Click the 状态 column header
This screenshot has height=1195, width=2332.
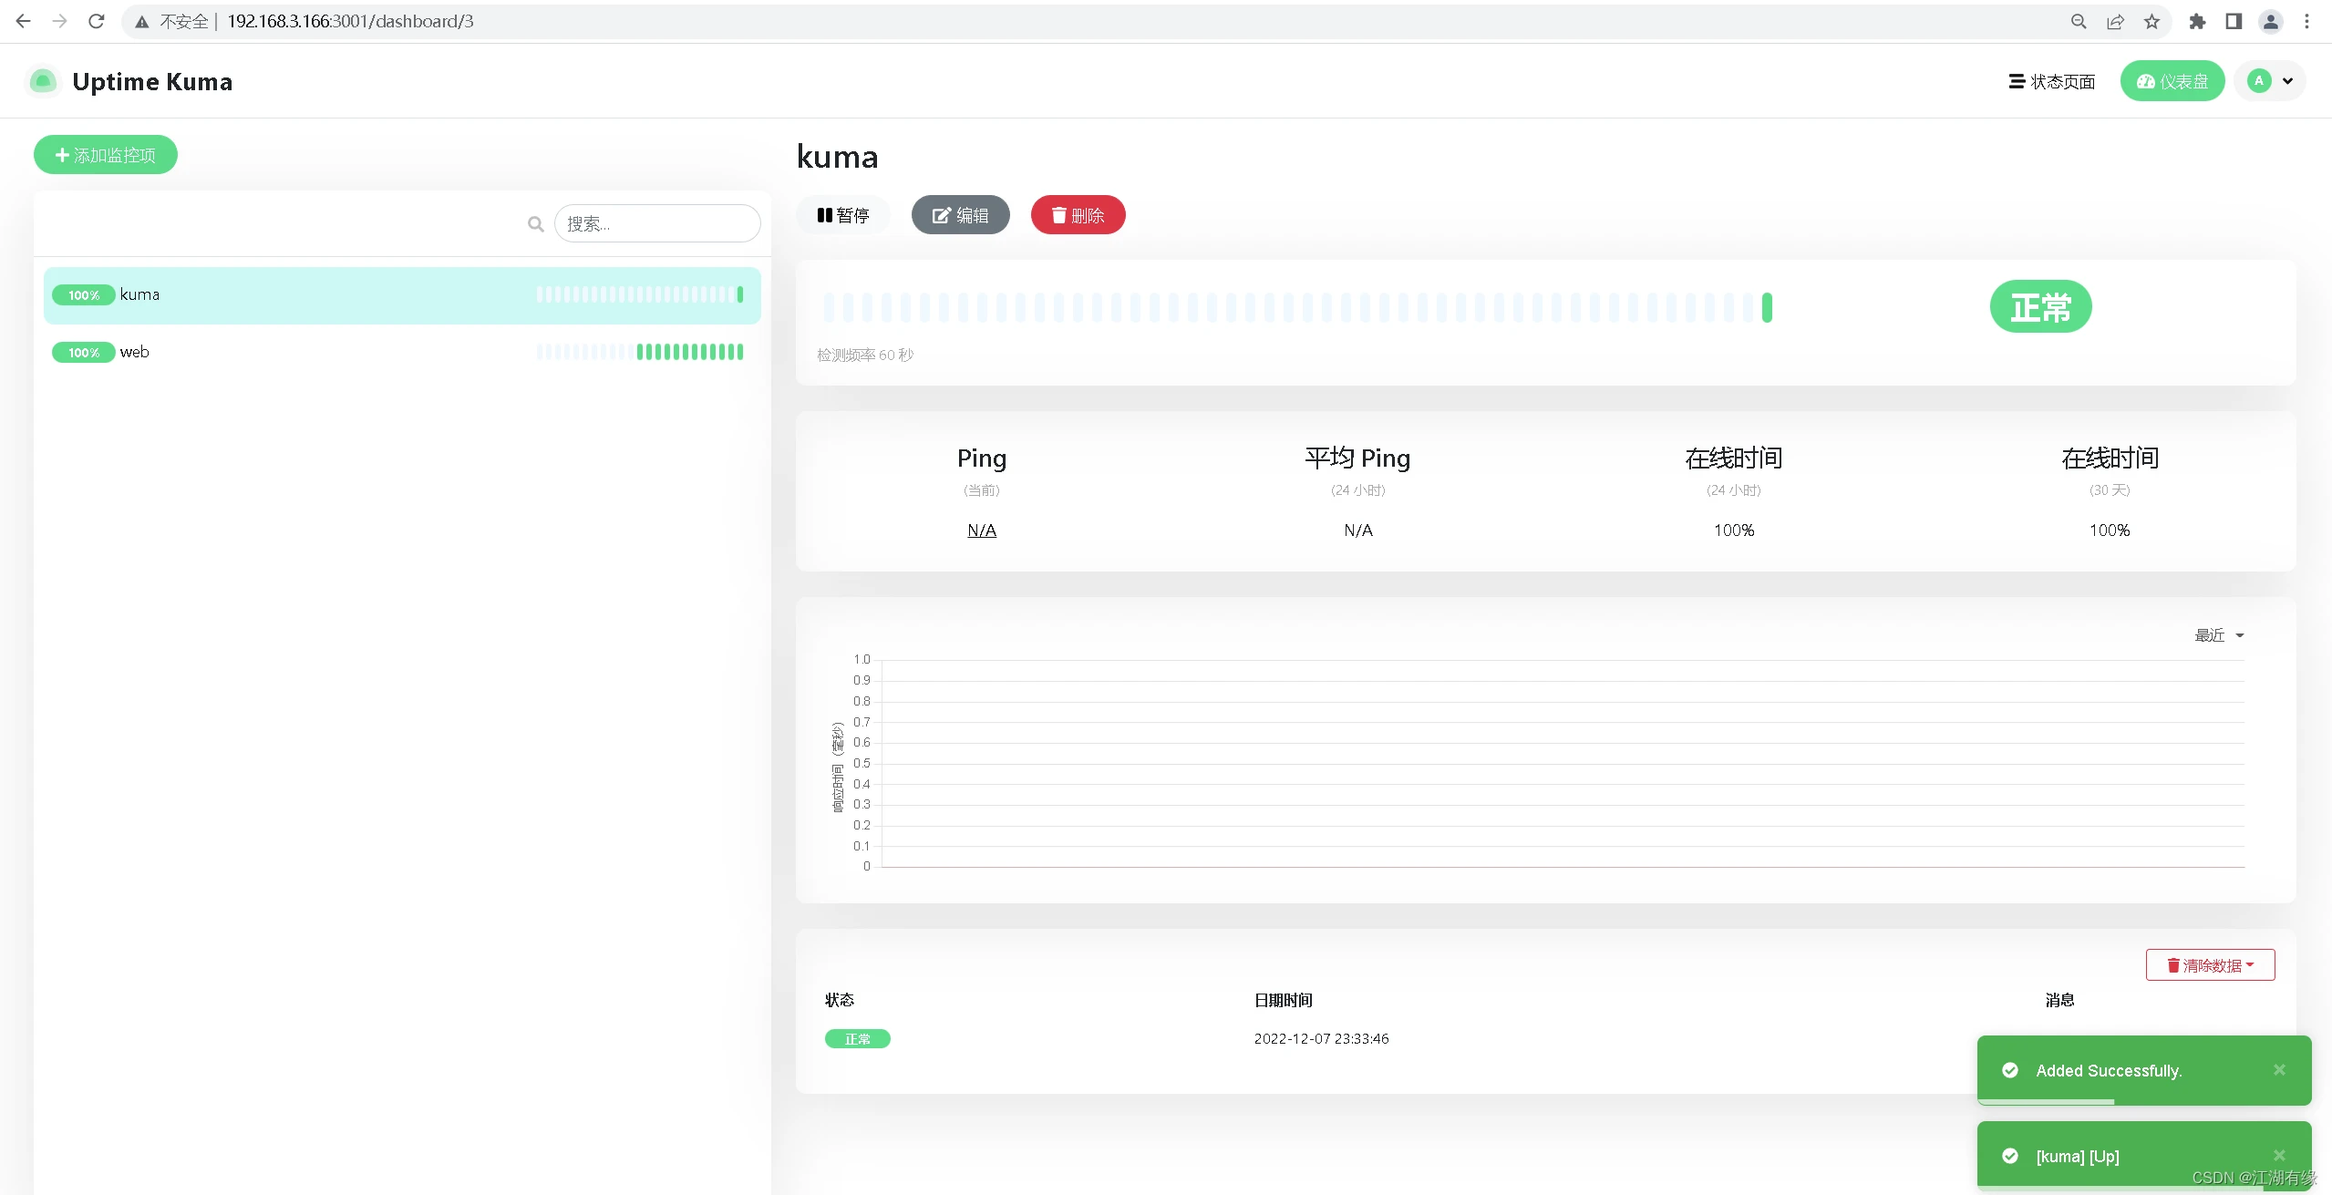[840, 1001]
